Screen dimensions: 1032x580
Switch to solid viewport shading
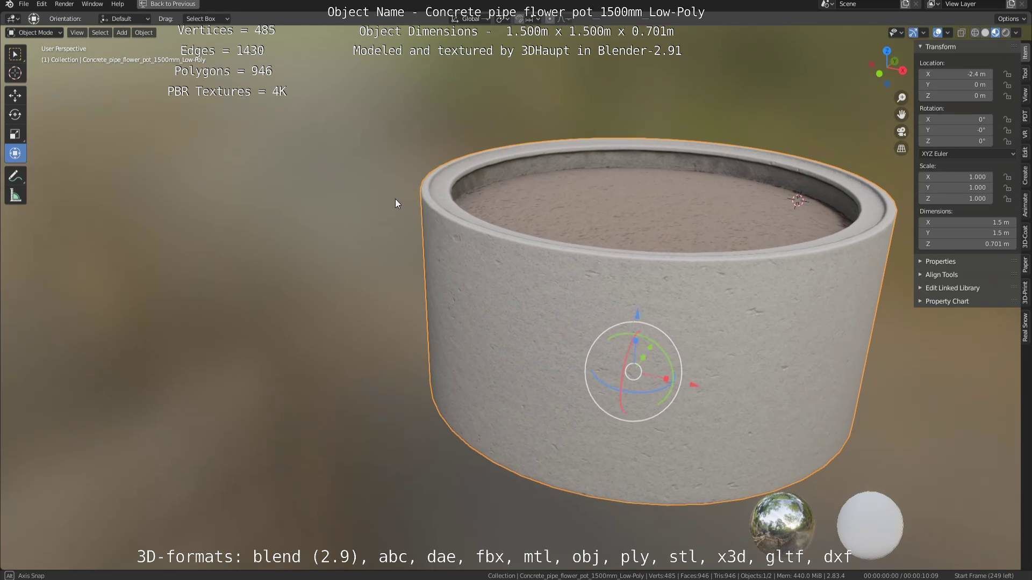tap(985, 33)
